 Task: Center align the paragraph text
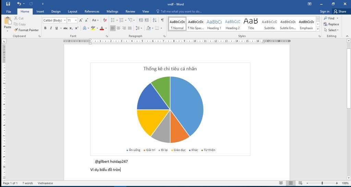click(118, 28)
